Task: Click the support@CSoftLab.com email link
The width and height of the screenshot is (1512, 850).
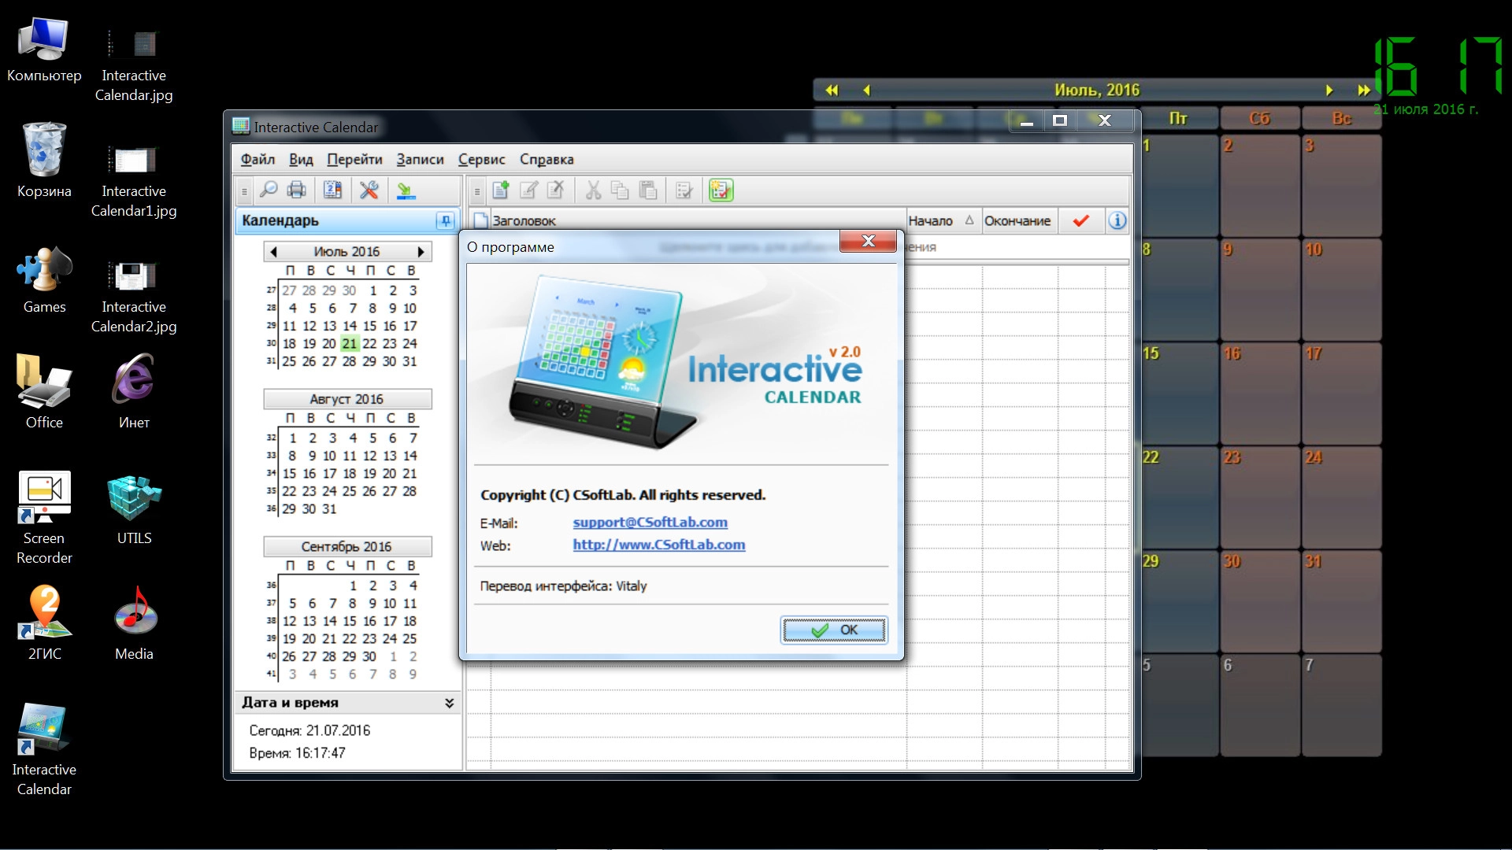Action: pyautogui.click(x=650, y=522)
